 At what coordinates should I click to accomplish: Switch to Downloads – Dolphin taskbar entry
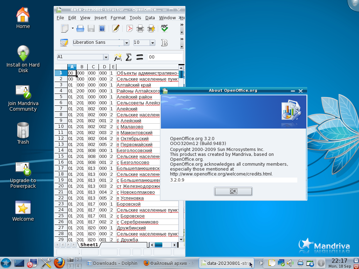click(x=113, y=263)
